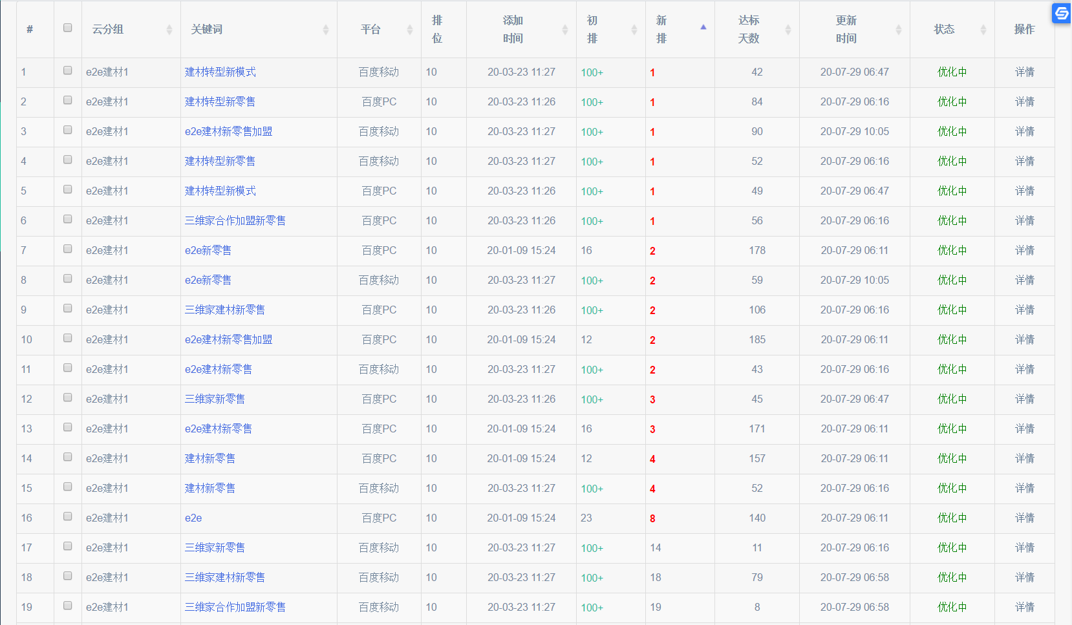
Task: Click the 优化中 status in row 12
Action: click(952, 399)
